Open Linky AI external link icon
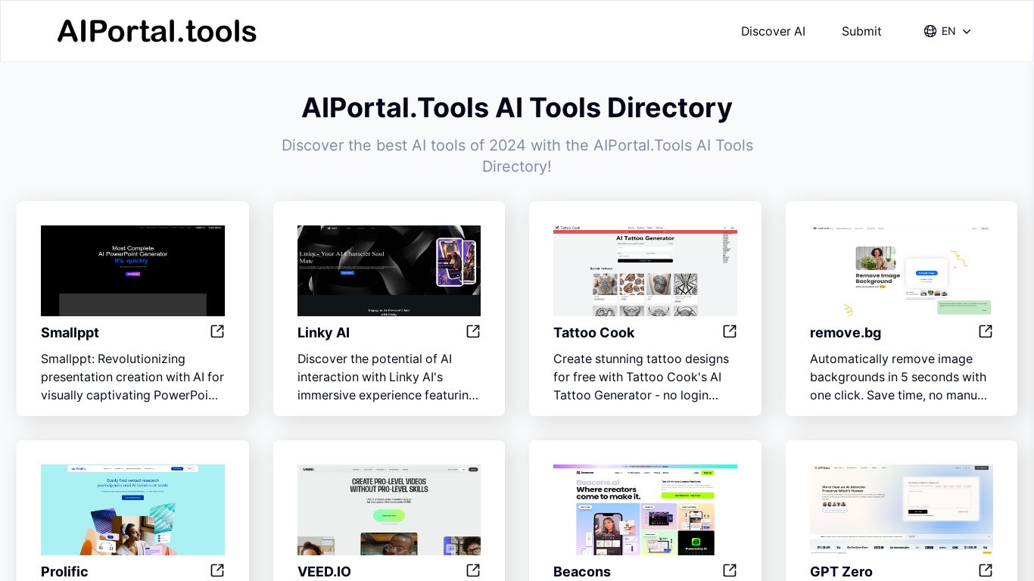Viewport: 1034px width, 581px height. pyautogui.click(x=473, y=331)
